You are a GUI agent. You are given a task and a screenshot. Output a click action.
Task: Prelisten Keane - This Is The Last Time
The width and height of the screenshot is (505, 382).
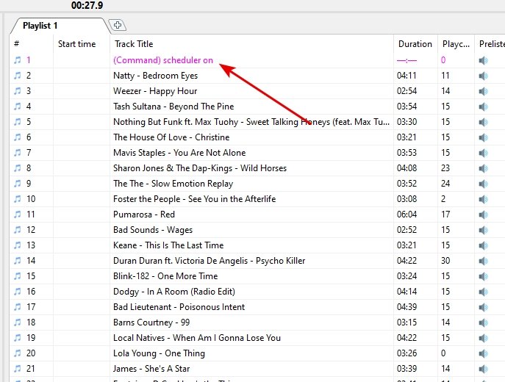coord(484,245)
